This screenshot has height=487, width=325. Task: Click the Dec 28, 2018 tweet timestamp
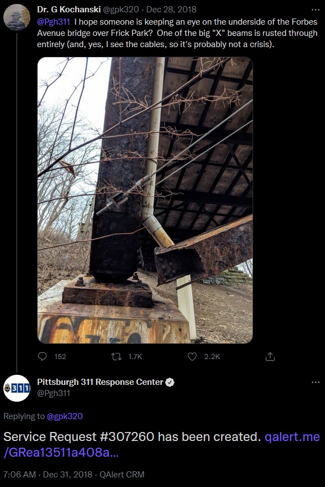(171, 10)
